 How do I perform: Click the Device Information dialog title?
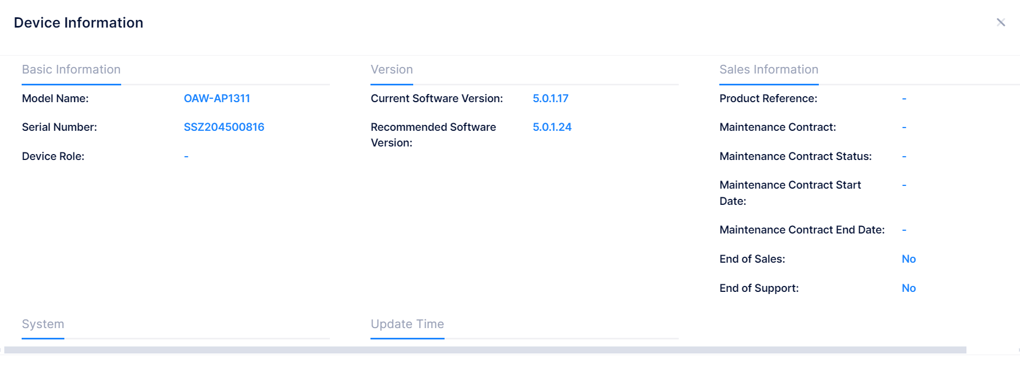[78, 23]
